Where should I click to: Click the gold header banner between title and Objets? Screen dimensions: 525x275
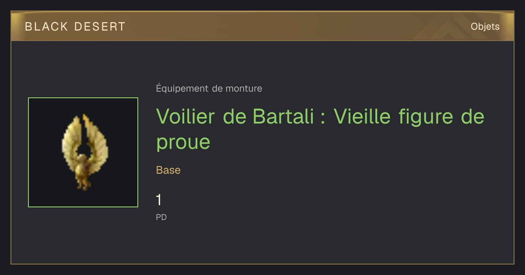coord(297,27)
